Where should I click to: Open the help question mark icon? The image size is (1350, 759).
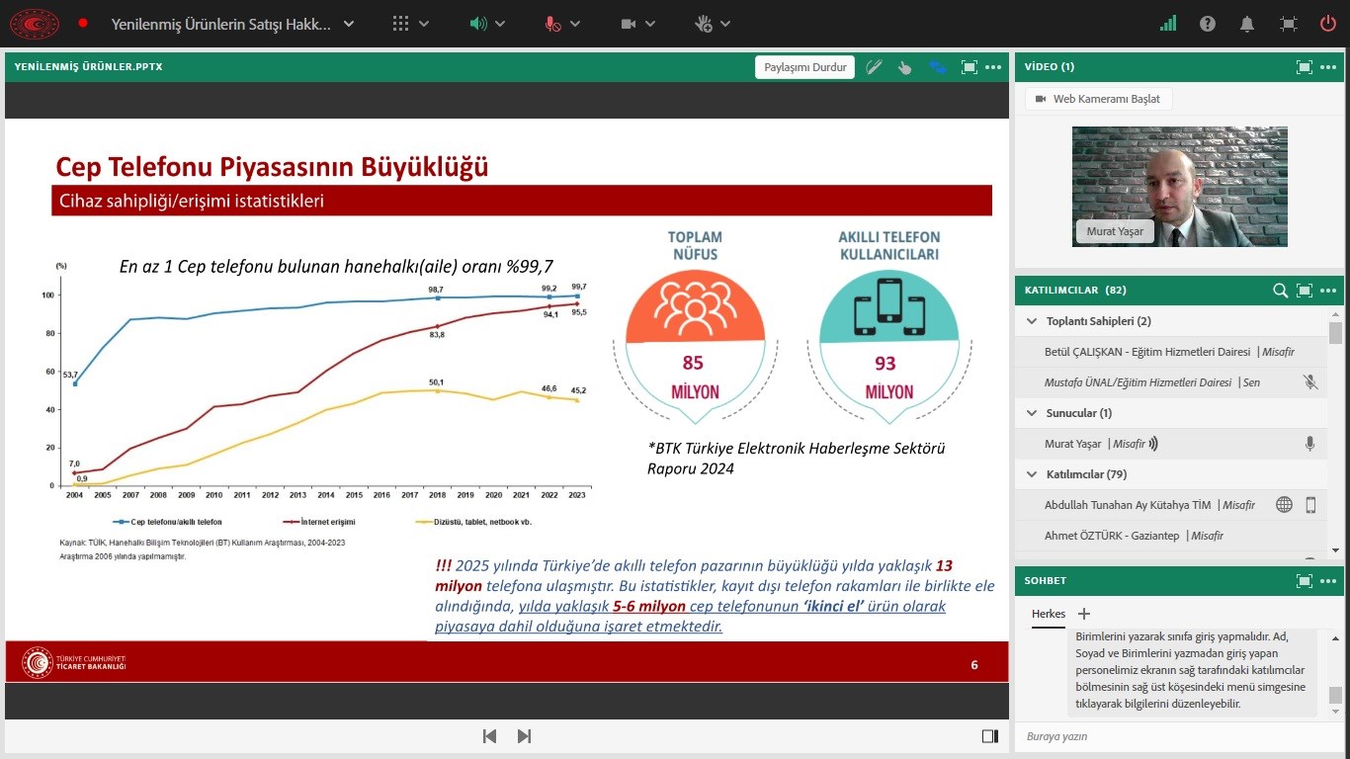click(1208, 24)
